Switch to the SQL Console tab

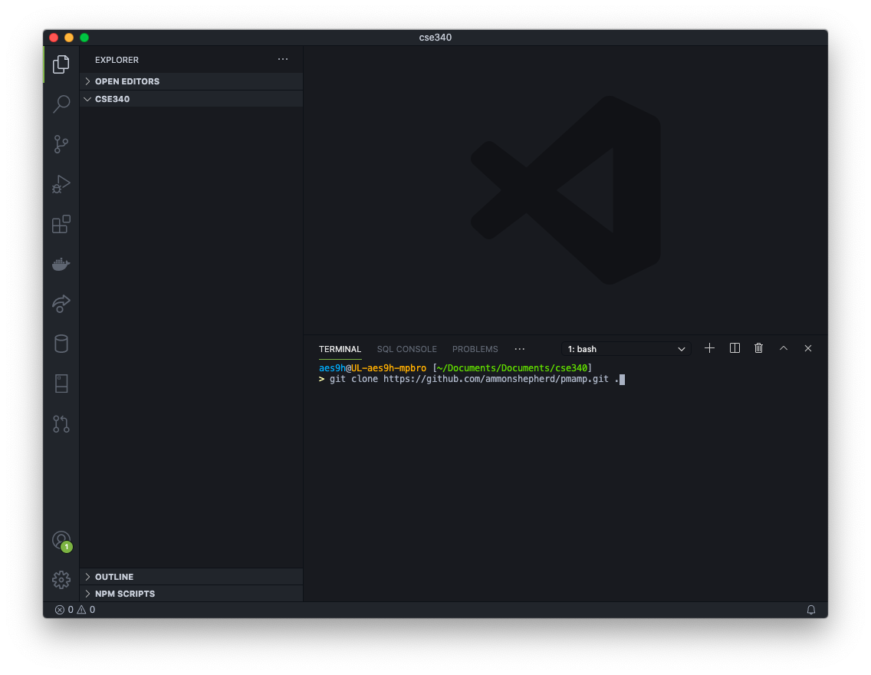coord(406,349)
